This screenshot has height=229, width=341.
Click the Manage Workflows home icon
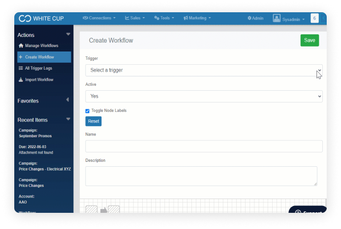21,46
